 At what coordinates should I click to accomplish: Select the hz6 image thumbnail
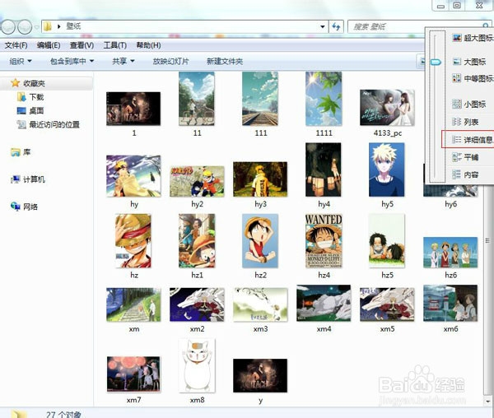(450, 253)
